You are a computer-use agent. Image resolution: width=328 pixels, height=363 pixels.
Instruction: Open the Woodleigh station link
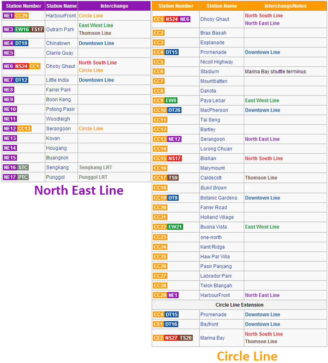(x=58, y=119)
